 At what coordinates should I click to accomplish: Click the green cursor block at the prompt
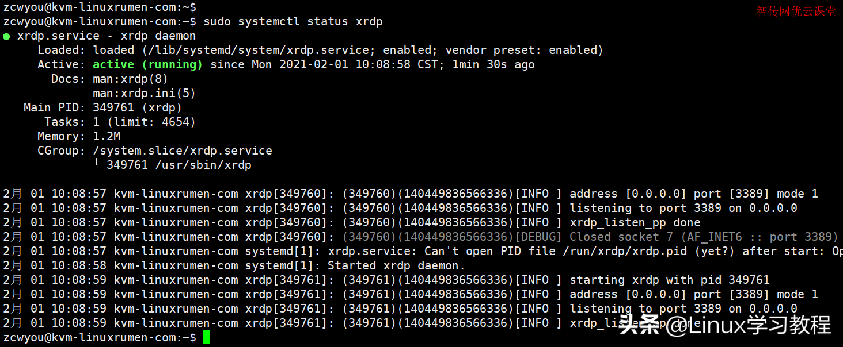coord(207,338)
